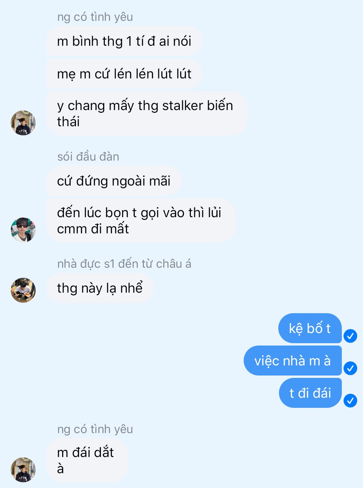Viewport: 363px width, 488px height.
Task: Tap the avatar beside "y chang mấy thg stalker" message
Action: (23, 123)
